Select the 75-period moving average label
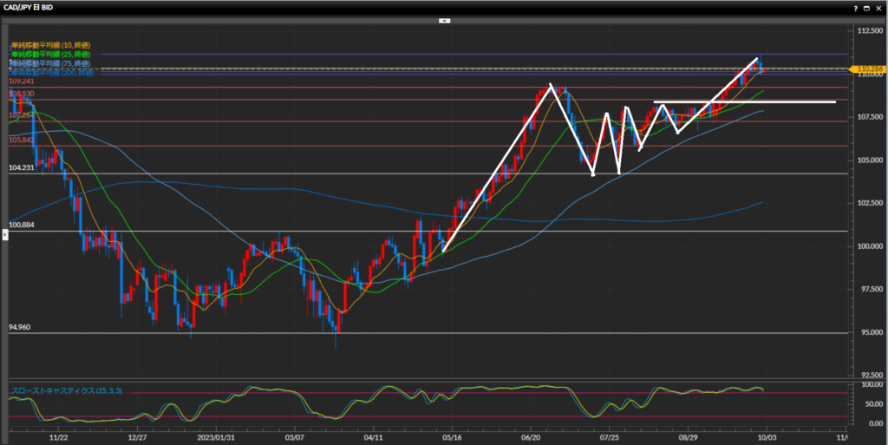This screenshot has width=888, height=445. (x=50, y=64)
